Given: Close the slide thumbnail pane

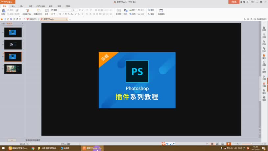Looking at the screenshot, I should (x=22, y=23).
